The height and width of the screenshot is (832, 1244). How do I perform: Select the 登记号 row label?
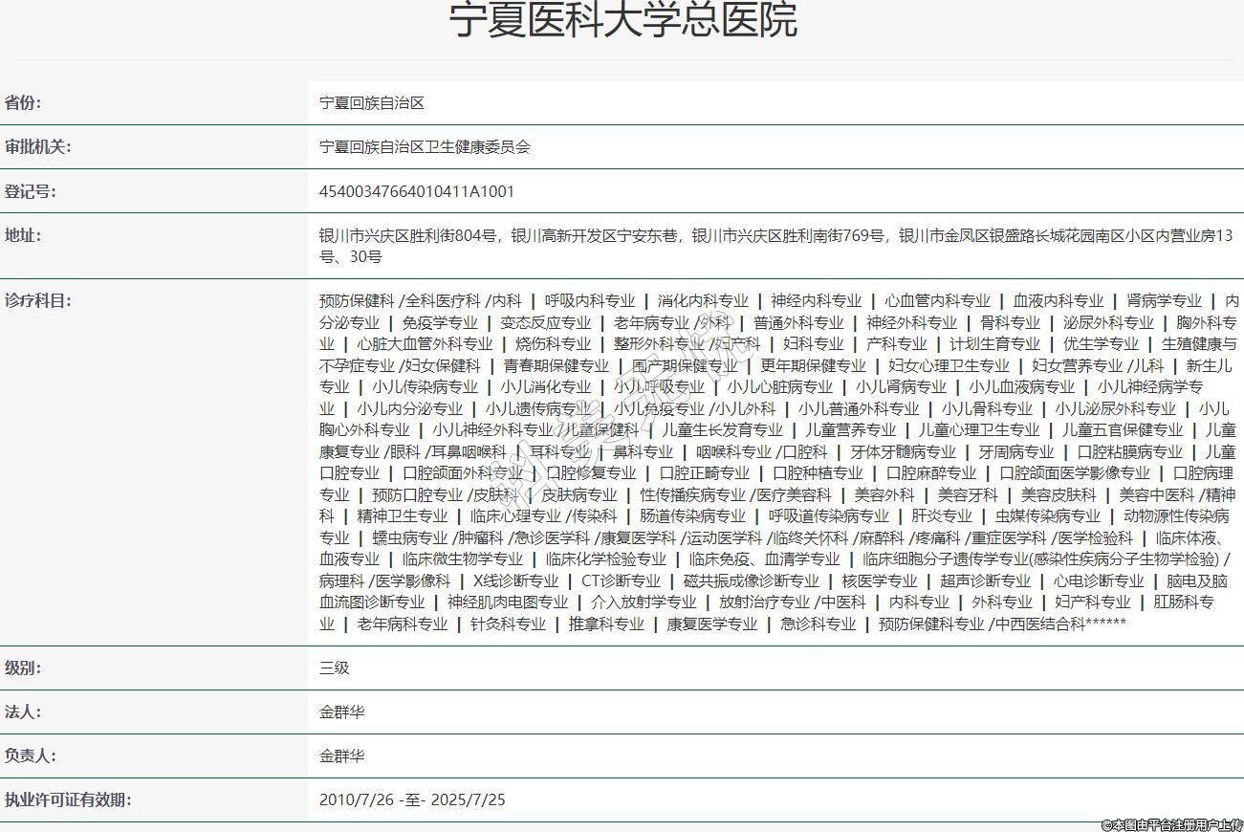point(31,191)
